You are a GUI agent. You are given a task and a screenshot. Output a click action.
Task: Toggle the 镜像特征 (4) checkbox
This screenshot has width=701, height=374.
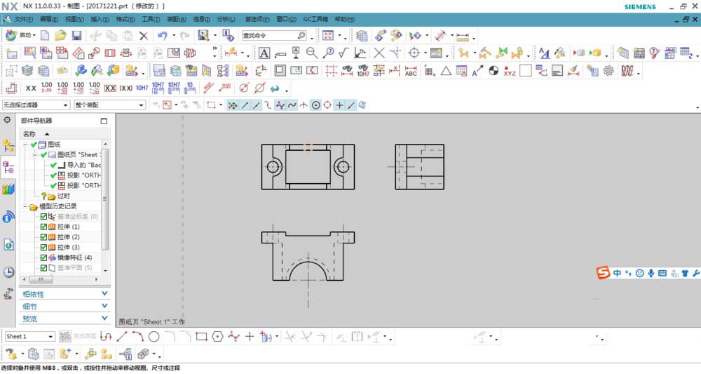click(x=43, y=258)
